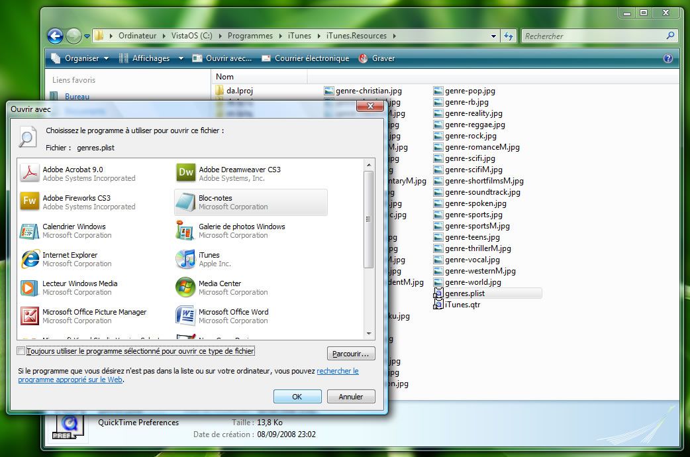Click the Rechercher search field
The width and height of the screenshot is (690, 457).
[594, 36]
